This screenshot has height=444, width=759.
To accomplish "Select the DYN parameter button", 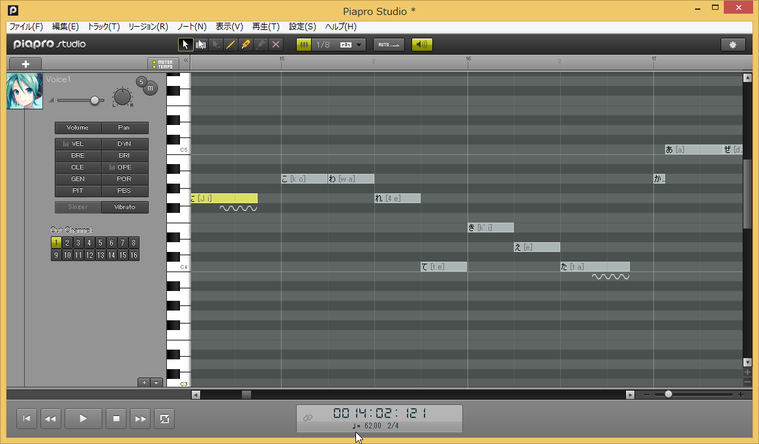I will 124,144.
